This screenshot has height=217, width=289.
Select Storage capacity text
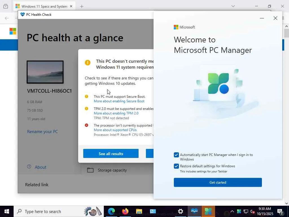(x=112, y=170)
